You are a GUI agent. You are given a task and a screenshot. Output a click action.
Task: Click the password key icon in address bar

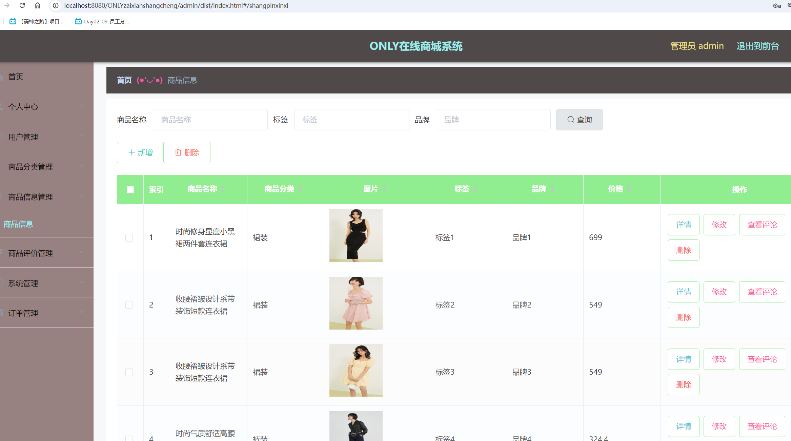pyautogui.click(x=776, y=5)
